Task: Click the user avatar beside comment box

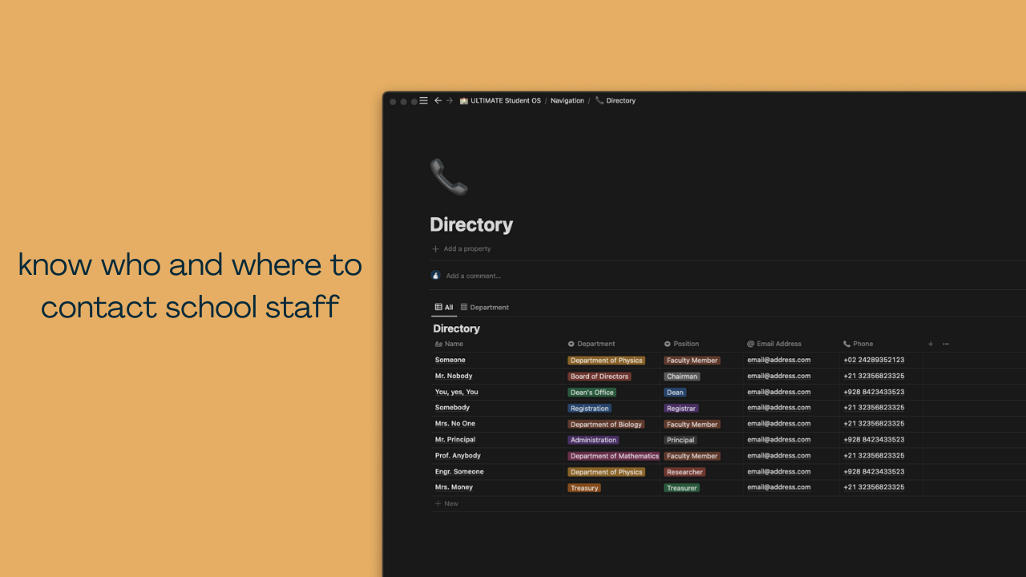Action: (x=436, y=276)
